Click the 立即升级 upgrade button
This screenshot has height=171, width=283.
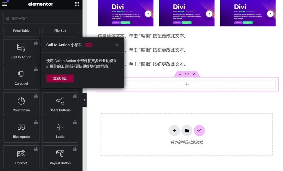[60, 78]
